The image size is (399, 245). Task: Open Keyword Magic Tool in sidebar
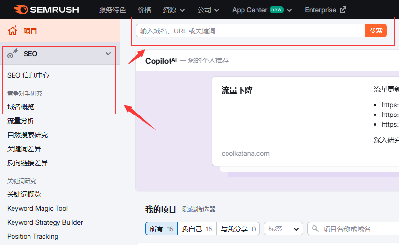click(x=37, y=208)
